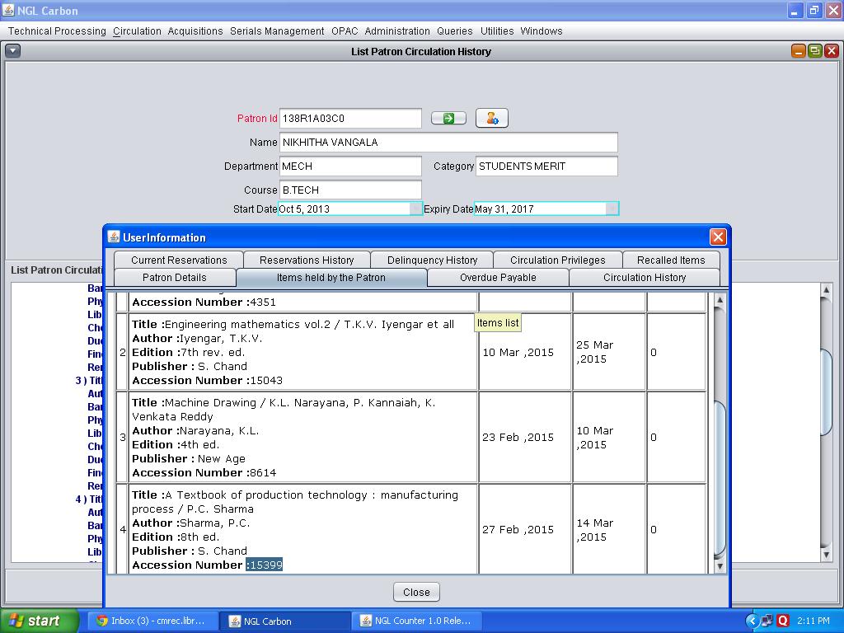The width and height of the screenshot is (844, 633).
Task: Expand hidden system tray icons arrow
Action: pos(752,621)
